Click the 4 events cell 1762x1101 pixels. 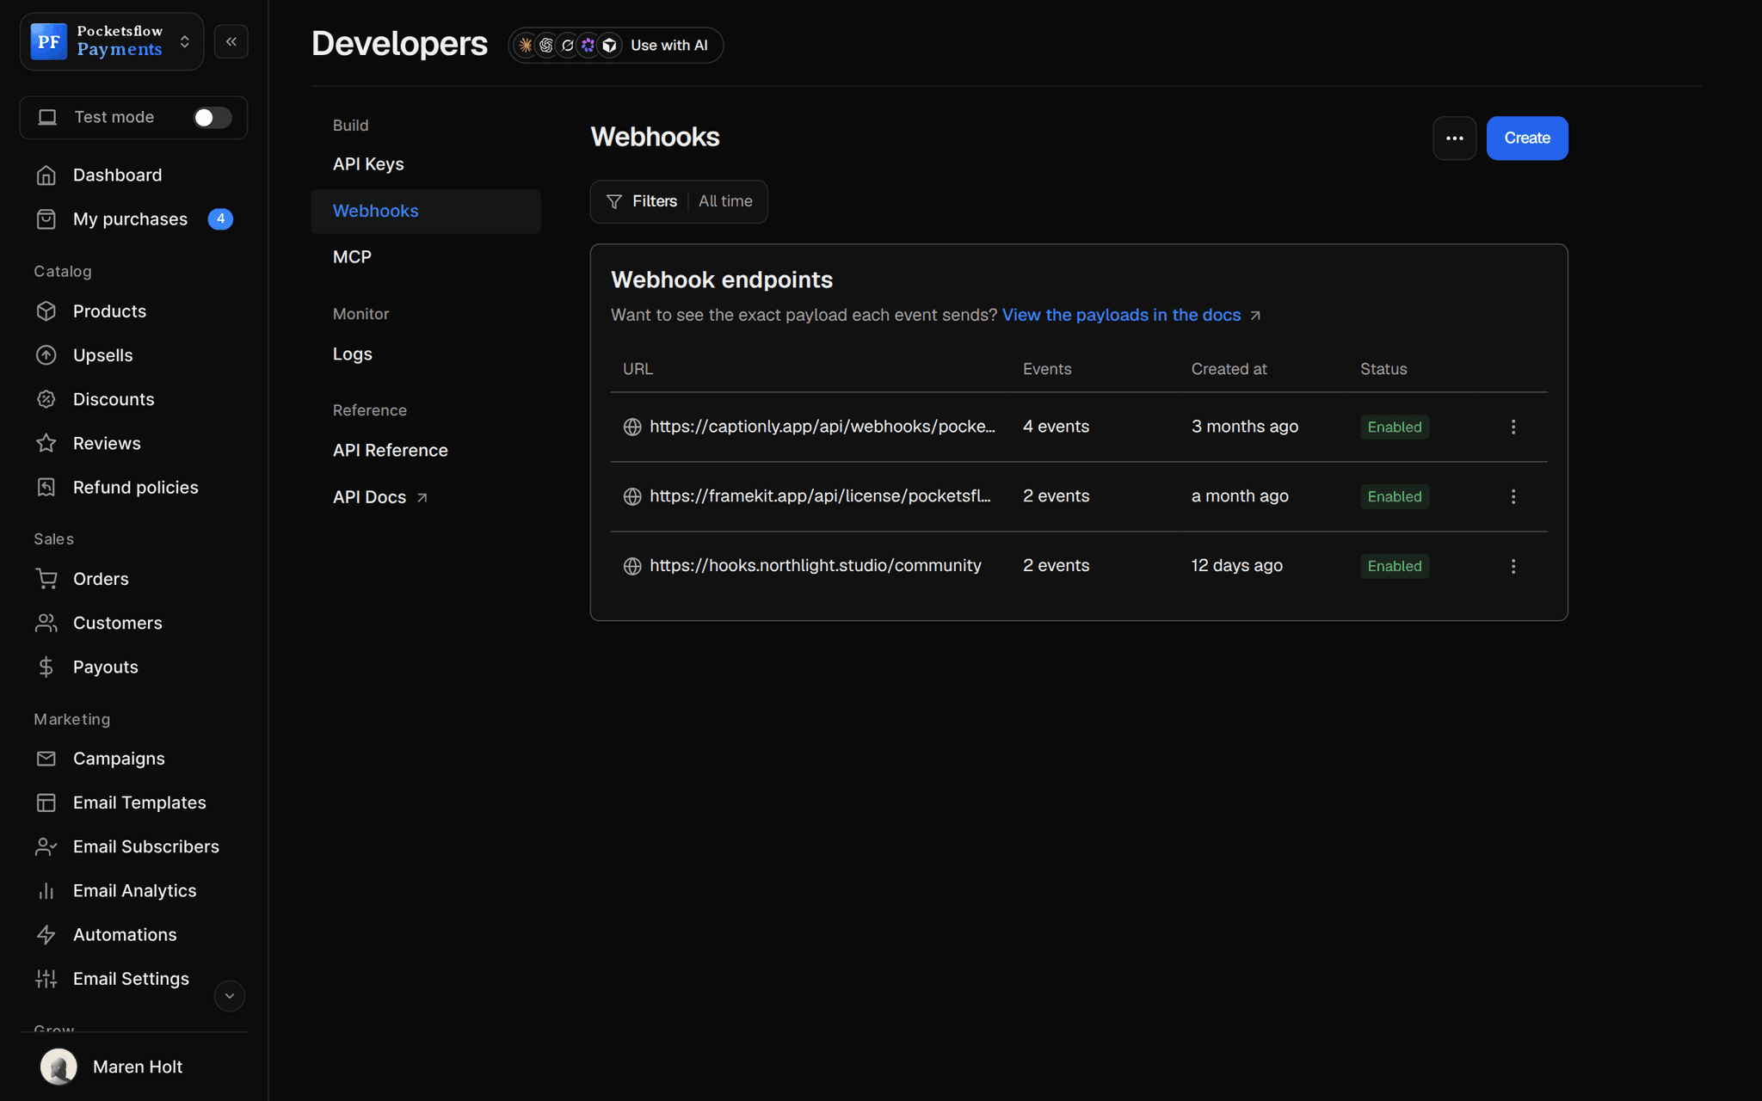coord(1057,427)
